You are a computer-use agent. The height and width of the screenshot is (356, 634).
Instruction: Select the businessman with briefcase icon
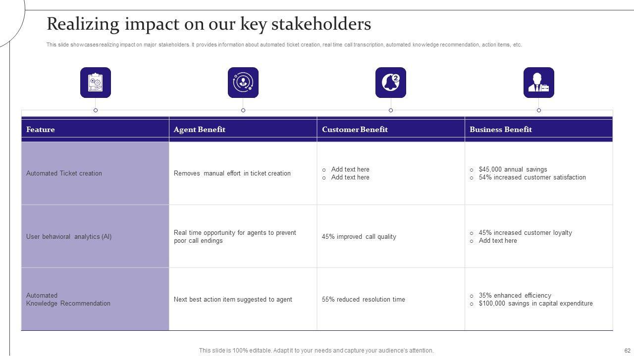(538, 83)
